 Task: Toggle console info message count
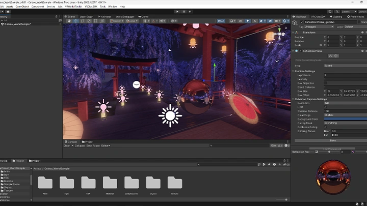(273, 145)
